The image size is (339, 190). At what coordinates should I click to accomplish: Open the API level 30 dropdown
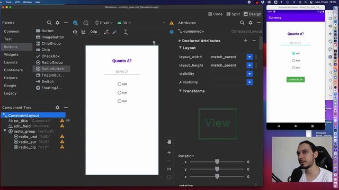(124, 23)
